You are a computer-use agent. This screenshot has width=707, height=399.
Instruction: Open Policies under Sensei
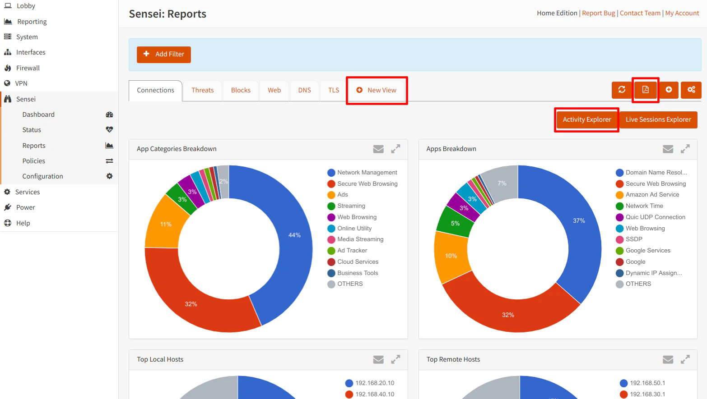(x=34, y=161)
